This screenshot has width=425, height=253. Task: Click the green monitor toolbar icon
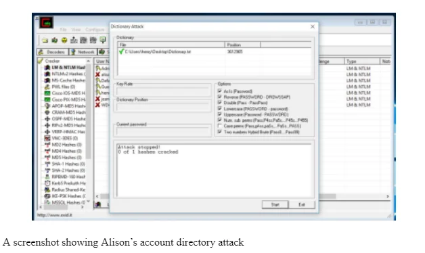tap(103, 40)
